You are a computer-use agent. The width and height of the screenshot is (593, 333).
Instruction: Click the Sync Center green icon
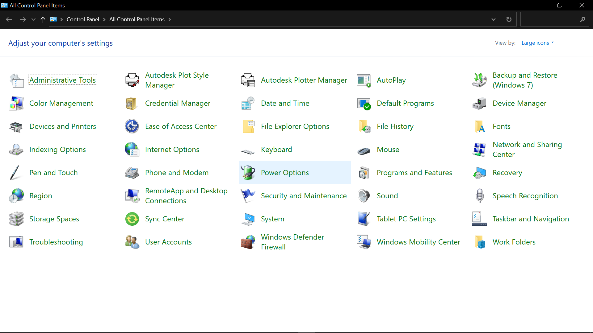pos(132,219)
